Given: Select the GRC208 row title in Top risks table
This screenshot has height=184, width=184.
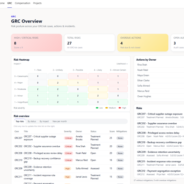Looking at the screenshot, I should 43,153.
